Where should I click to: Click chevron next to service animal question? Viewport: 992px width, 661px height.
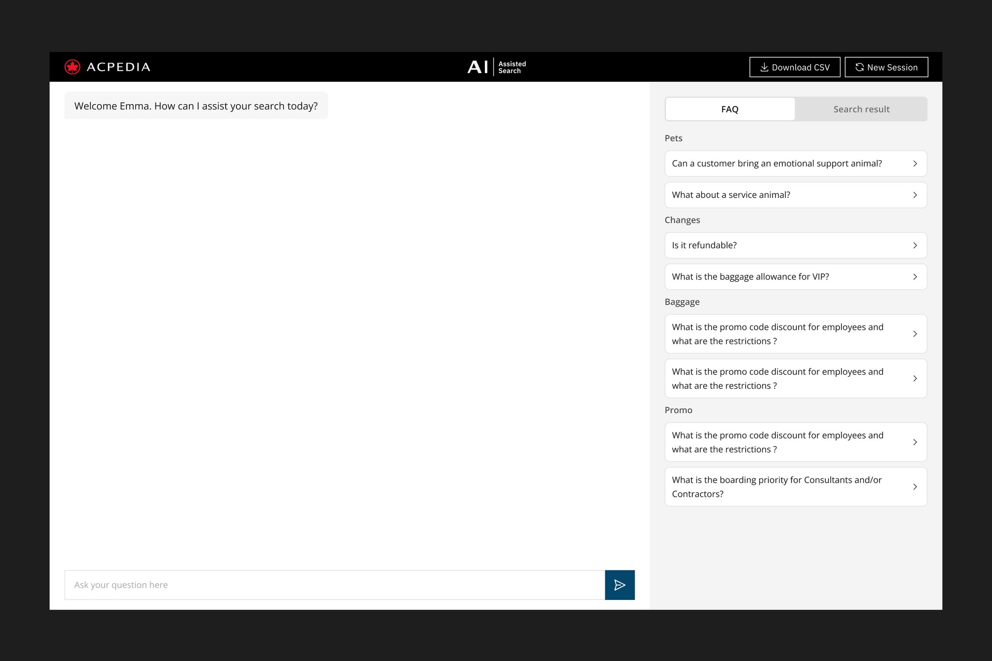914,195
